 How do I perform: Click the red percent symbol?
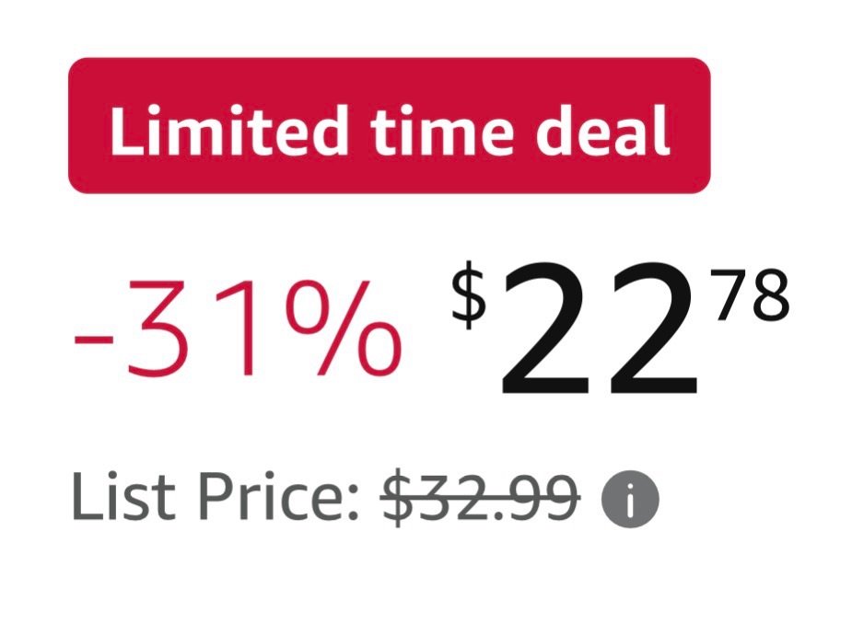point(343,330)
